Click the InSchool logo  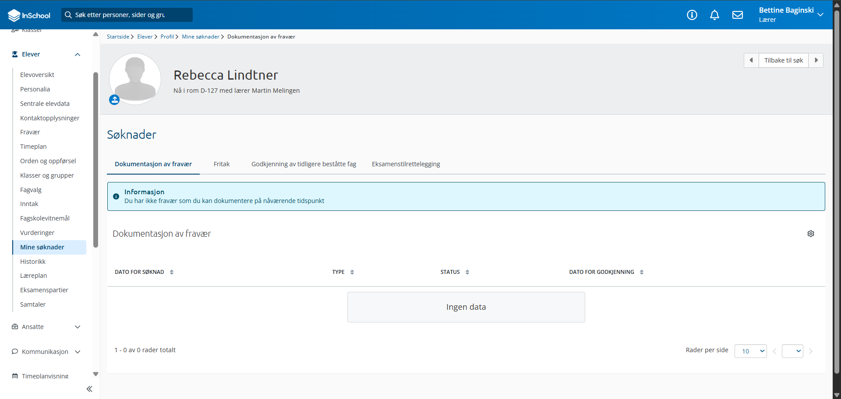pos(29,15)
